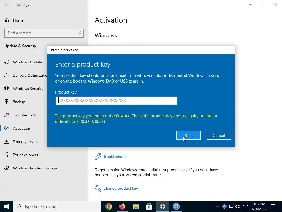Open Microsoft Store from the taskbar
Viewport: 282px width, 212px height.
149,206
